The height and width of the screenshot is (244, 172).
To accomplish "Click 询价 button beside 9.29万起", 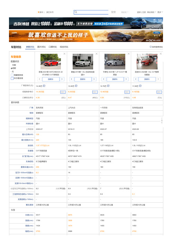I will point(95,92).
